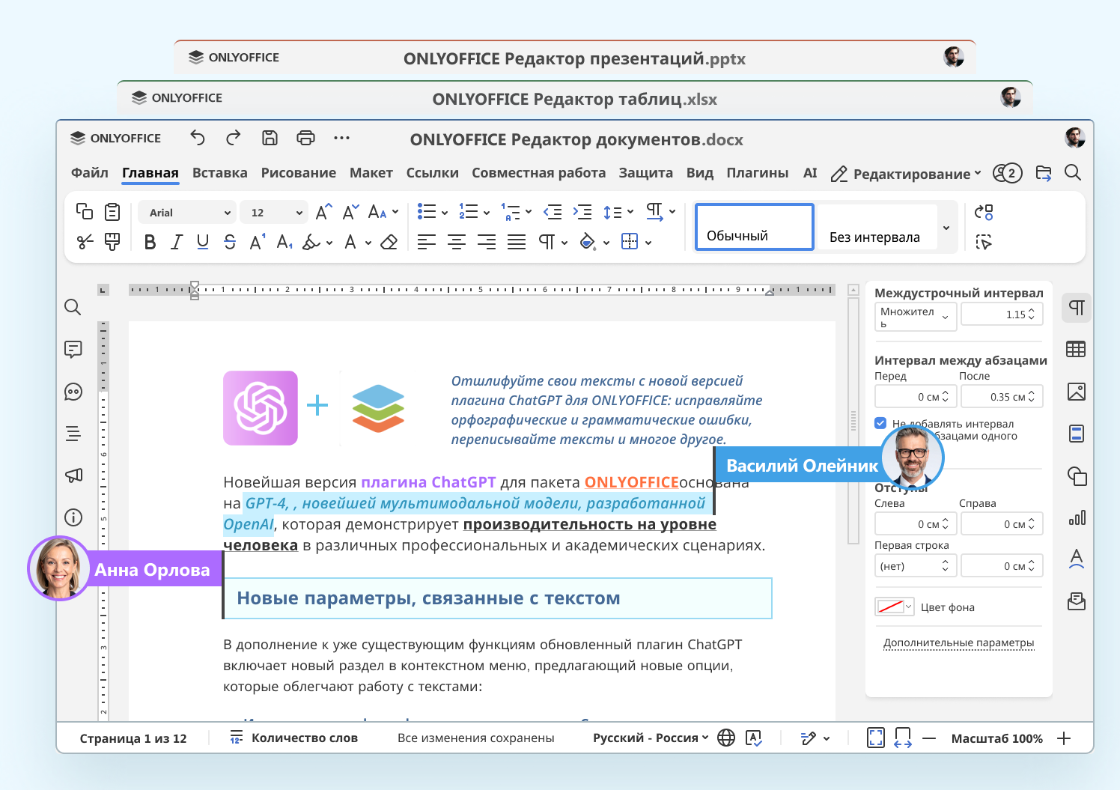The image size is (1120, 790).
Task: Open Дополнительные параметры paragraph settings
Action: coord(958,642)
